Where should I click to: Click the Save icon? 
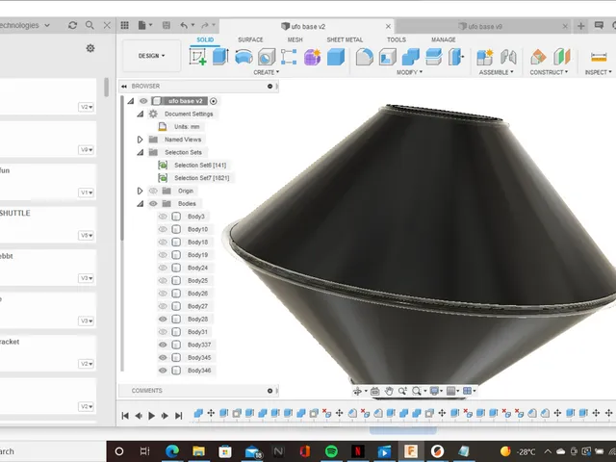pyautogui.click(x=167, y=26)
